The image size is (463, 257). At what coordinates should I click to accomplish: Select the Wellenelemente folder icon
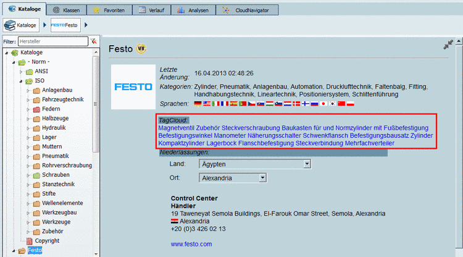pos(36,203)
